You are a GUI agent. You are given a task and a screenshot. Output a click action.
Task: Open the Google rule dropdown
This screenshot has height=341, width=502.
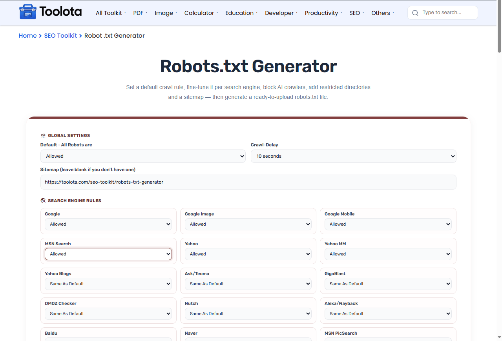pyautogui.click(x=108, y=224)
